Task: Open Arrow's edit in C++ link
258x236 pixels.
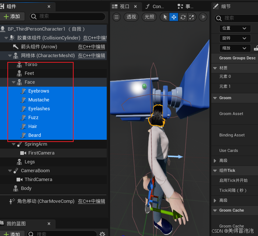Action: (92, 47)
